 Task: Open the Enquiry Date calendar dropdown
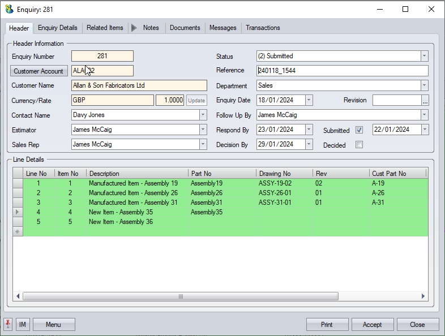(x=309, y=100)
